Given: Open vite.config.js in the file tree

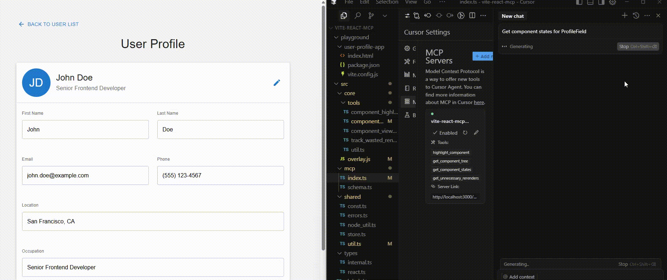Looking at the screenshot, I should pos(363,74).
